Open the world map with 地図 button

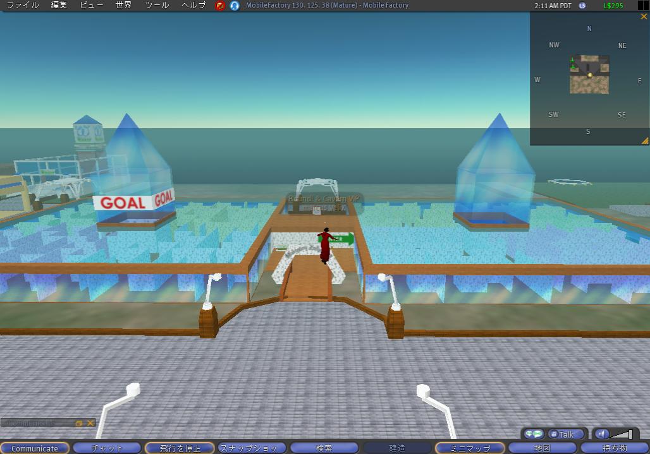(x=543, y=448)
